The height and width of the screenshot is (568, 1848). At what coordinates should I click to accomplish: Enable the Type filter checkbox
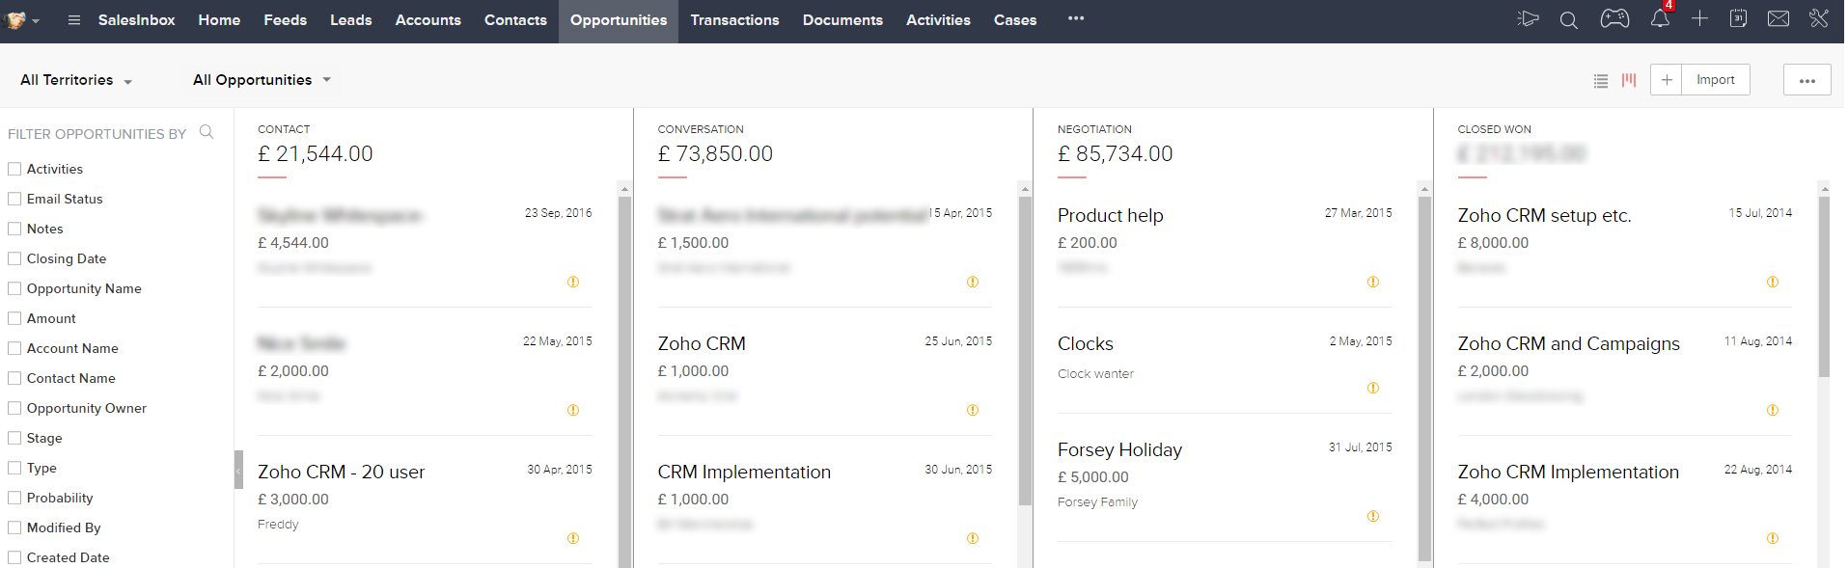pyautogui.click(x=14, y=468)
